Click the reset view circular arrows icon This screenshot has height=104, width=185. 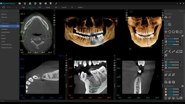[181, 32]
